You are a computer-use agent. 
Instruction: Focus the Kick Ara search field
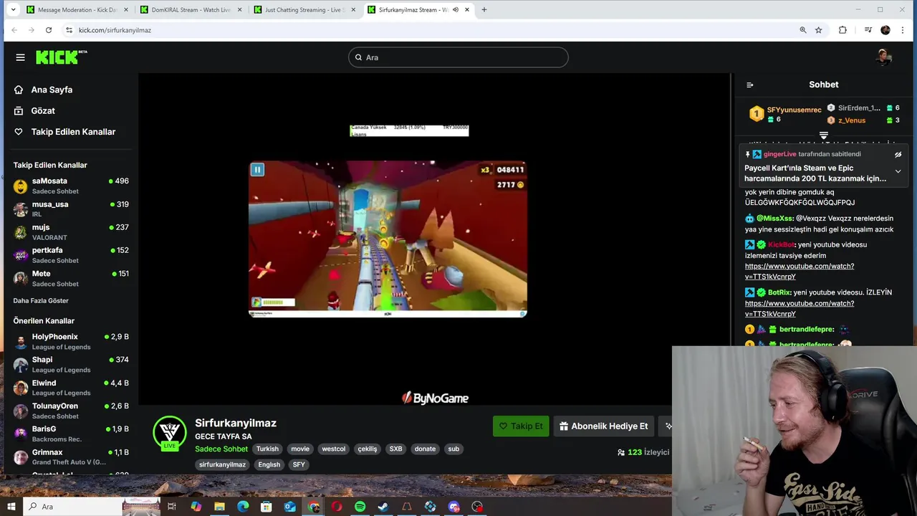(458, 57)
